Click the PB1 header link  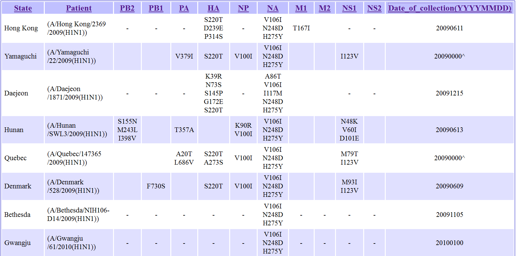coord(156,8)
